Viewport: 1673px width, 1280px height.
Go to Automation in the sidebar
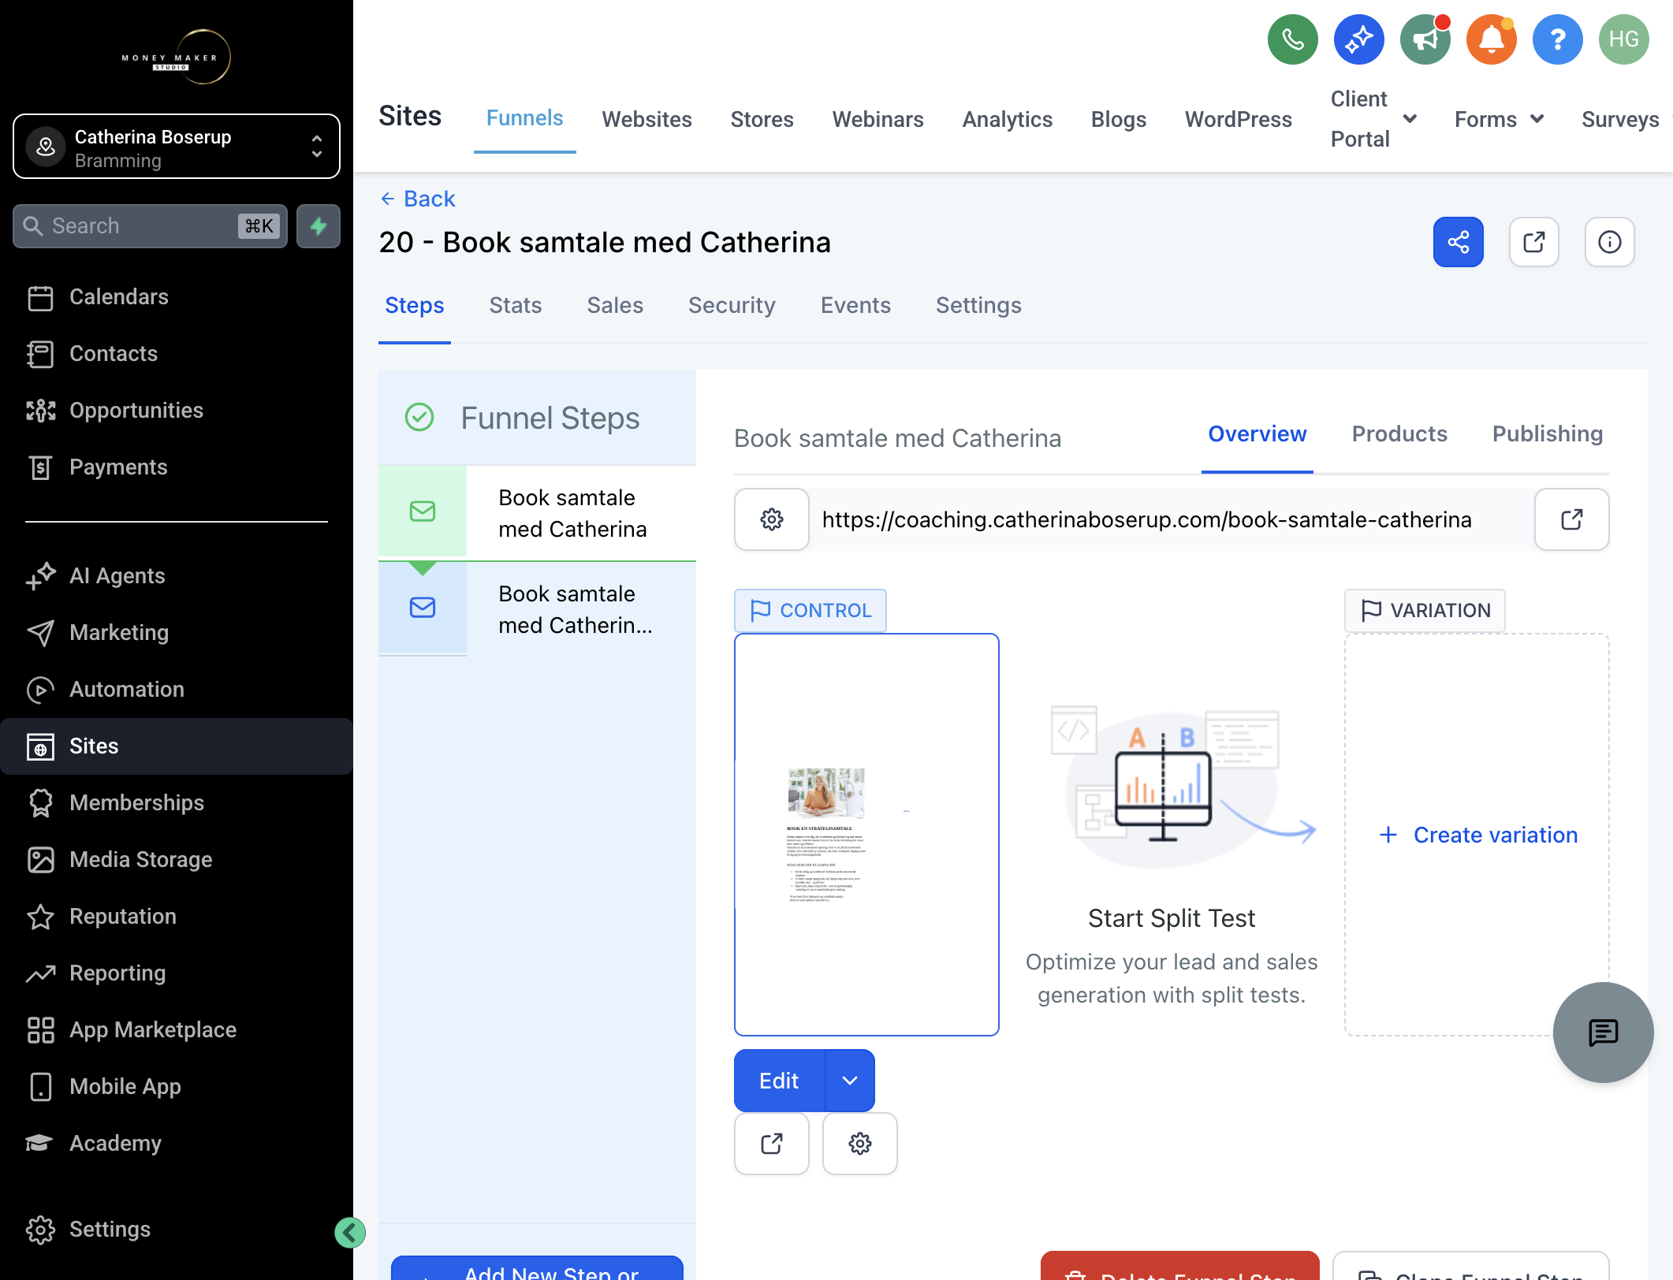click(177, 690)
